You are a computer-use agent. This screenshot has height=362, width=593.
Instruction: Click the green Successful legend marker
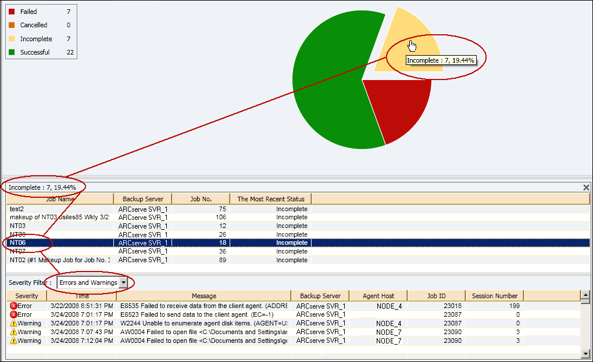click(10, 52)
